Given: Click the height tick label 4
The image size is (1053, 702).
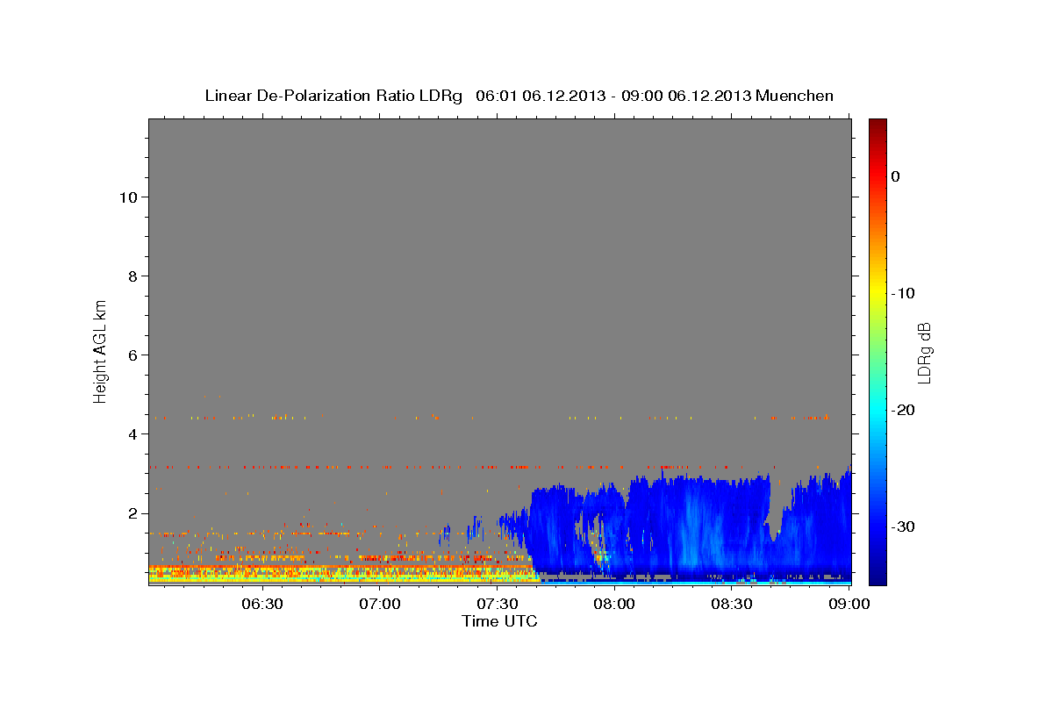Looking at the screenshot, I should point(133,433).
